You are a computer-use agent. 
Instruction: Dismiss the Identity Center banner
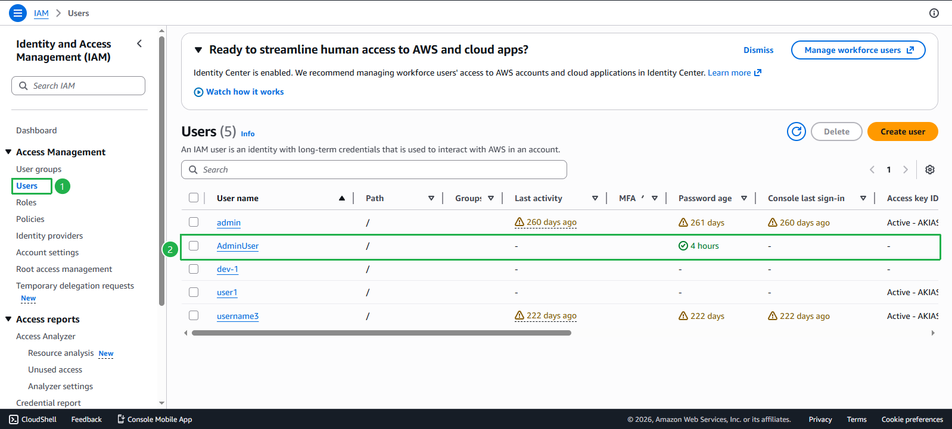coord(758,50)
